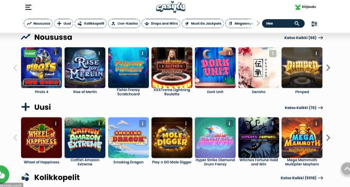
Task: Click the scroll-to-top arrow button
Action: [346, 169]
